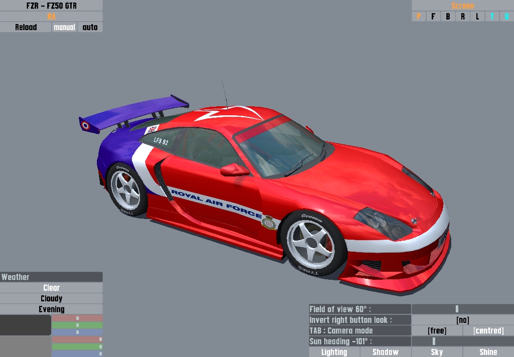This screenshot has width=514, height=357.
Task: Open the Sky tab
Action: 437,352
